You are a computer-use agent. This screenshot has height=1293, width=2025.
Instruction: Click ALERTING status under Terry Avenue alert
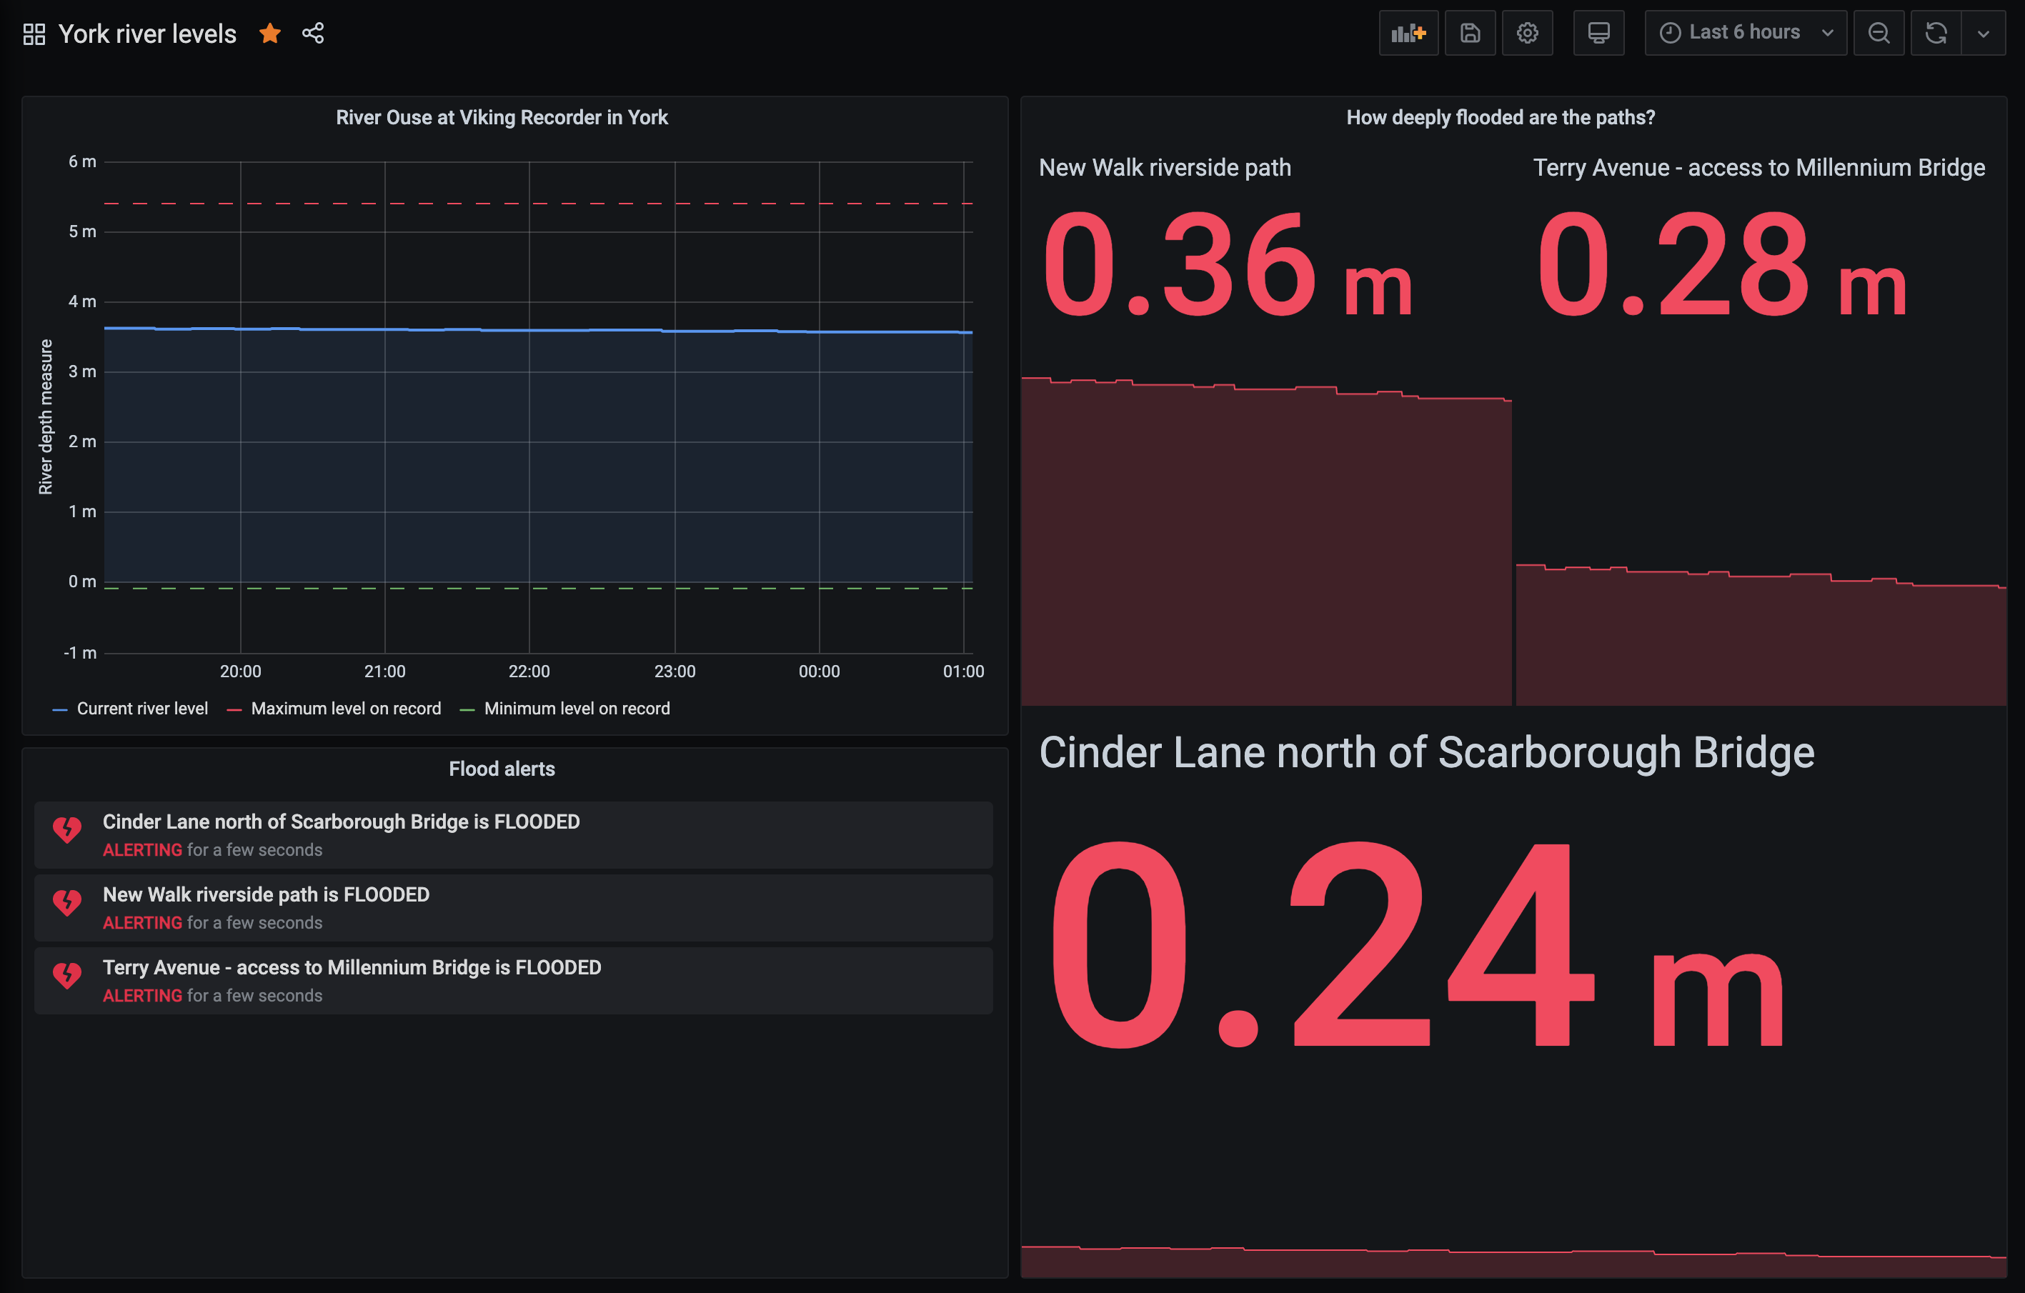(142, 995)
